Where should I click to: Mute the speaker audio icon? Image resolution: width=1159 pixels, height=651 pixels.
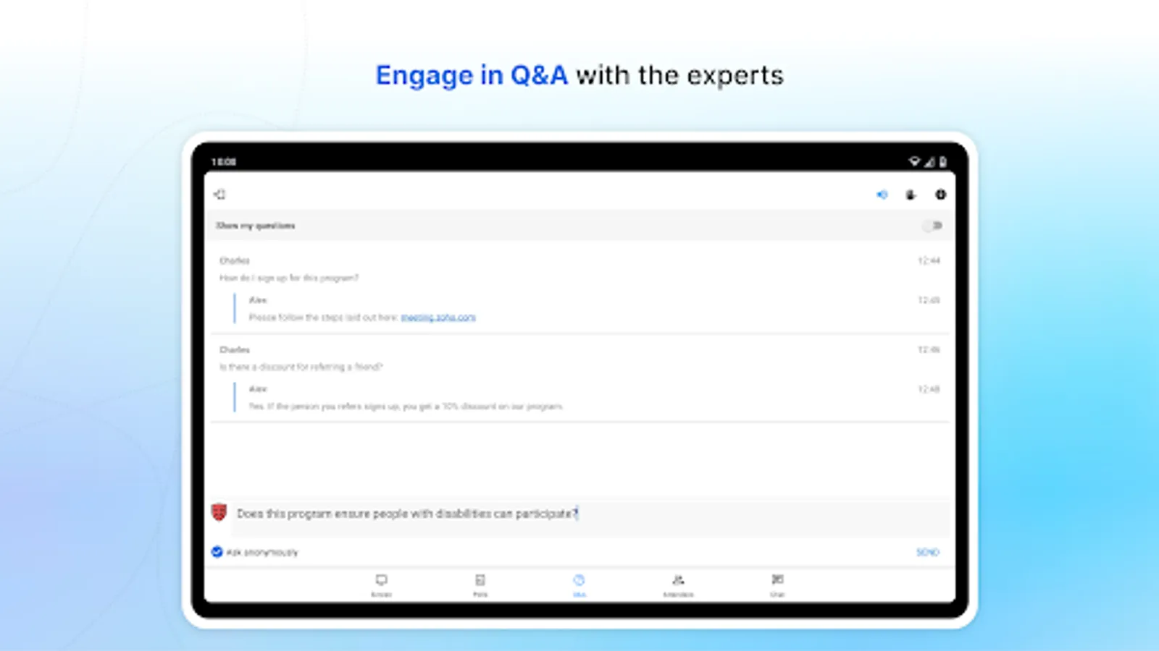881,195
